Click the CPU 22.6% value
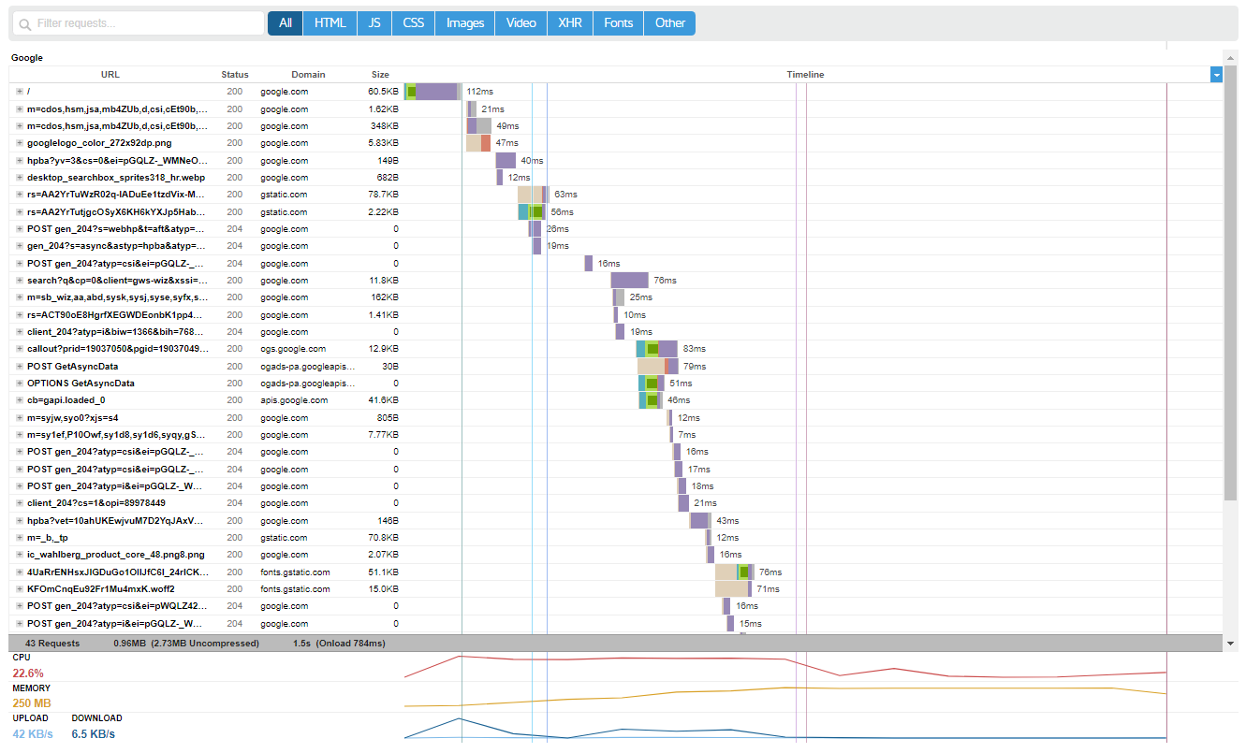Image resolution: width=1246 pixels, height=753 pixels. 28,673
